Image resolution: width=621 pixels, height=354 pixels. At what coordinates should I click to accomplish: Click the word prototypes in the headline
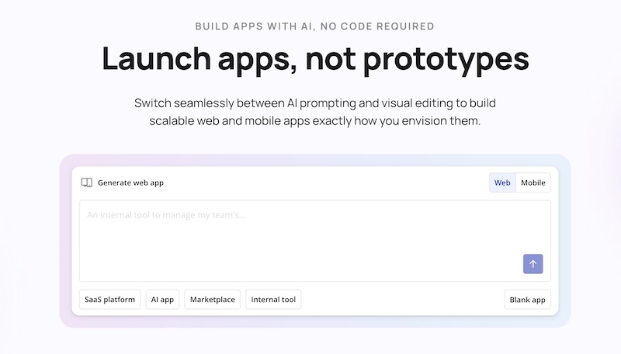pyautogui.click(x=446, y=61)
